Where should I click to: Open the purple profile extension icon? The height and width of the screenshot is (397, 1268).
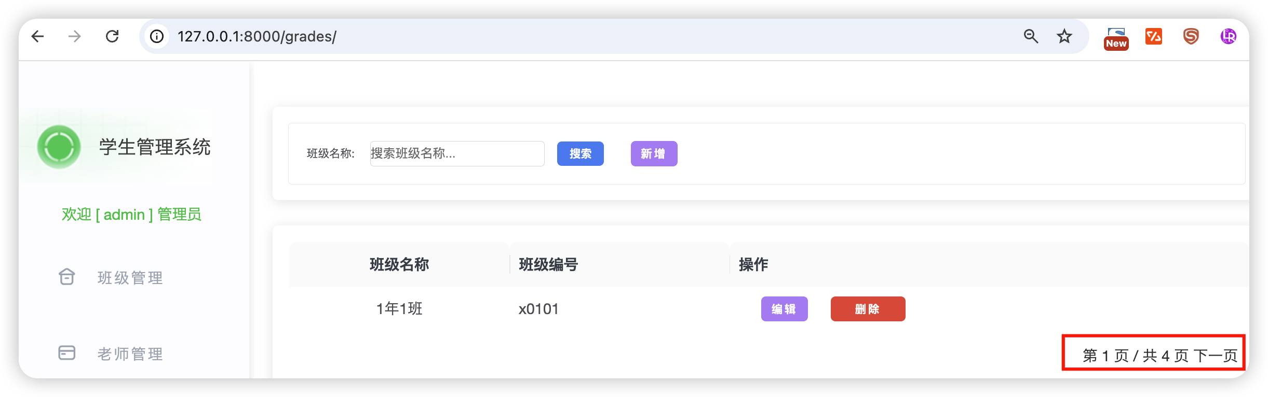(x=1228, y=36)
